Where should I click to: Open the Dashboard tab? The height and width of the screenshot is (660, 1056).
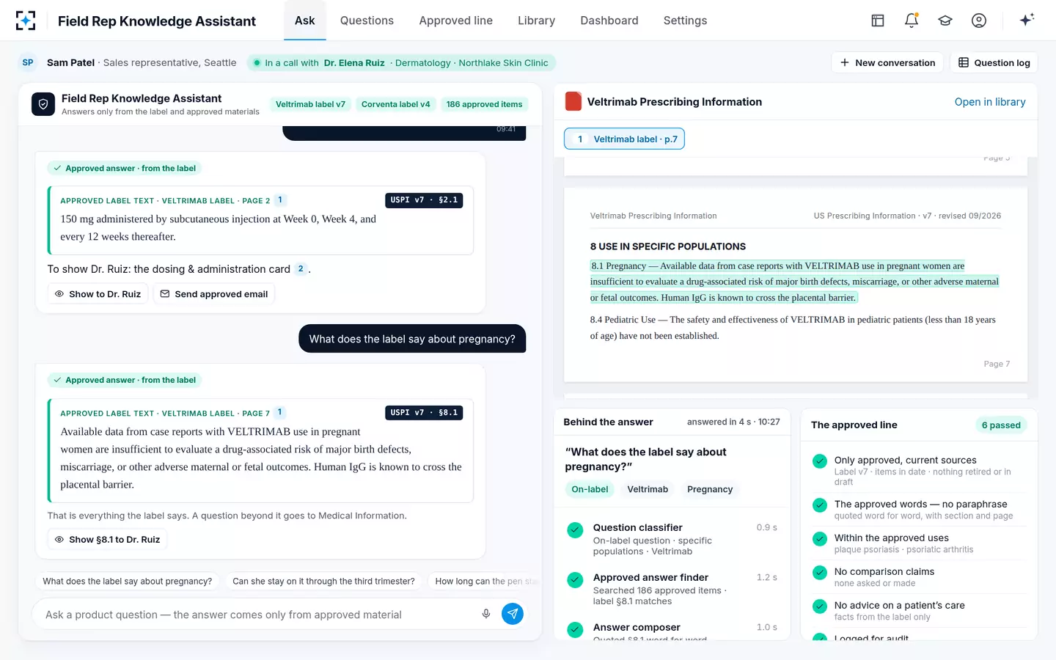(x=609, y=21)
